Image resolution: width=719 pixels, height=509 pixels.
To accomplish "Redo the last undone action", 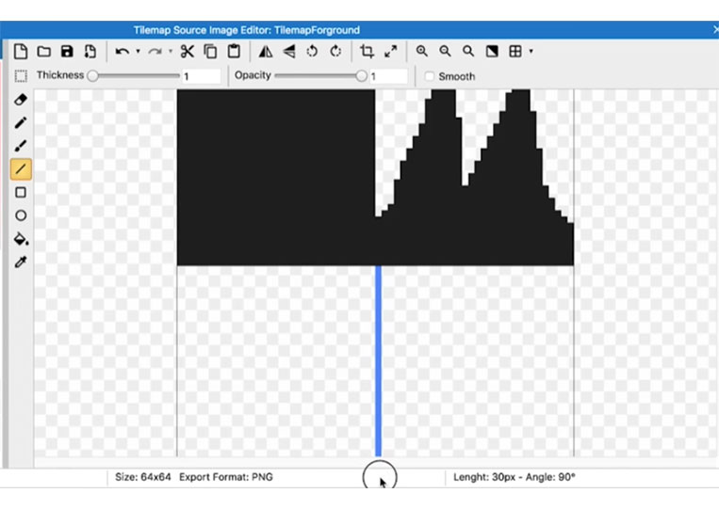I will [x=155, y=51].
